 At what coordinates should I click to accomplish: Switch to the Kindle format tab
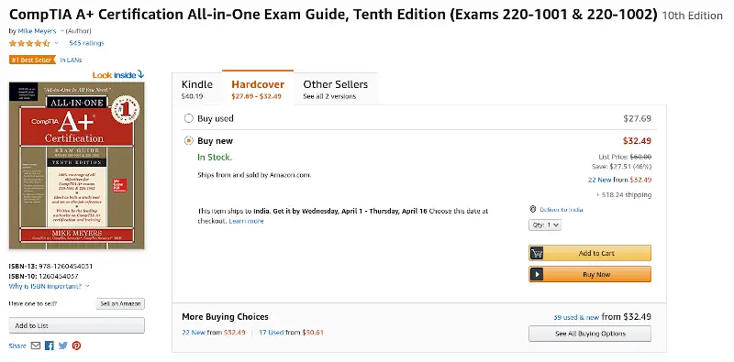197,89
